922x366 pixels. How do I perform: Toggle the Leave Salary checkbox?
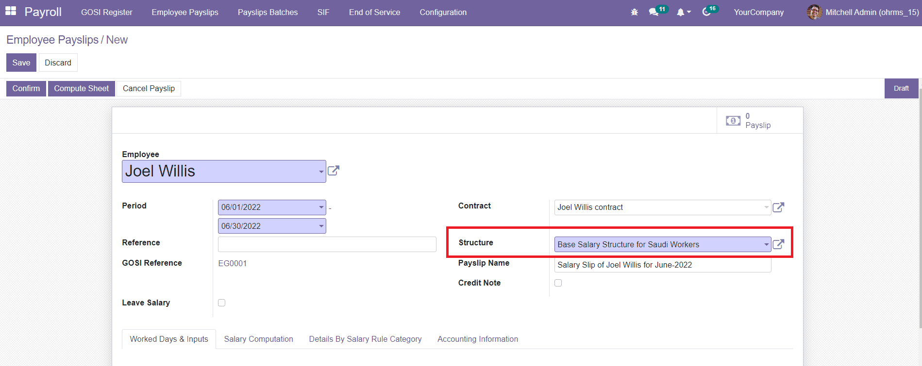coord(222,303)
